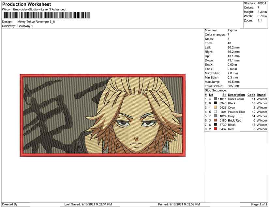Click stitch count 301 in Powder Blue row

(224, 112)
